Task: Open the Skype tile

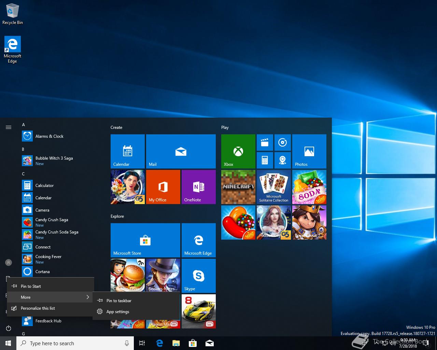Action: point(199,276)
